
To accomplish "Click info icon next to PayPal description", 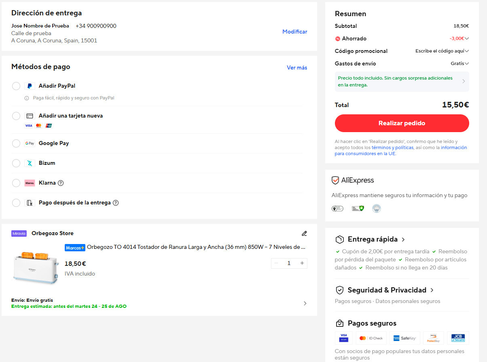I will click(27, 98).
